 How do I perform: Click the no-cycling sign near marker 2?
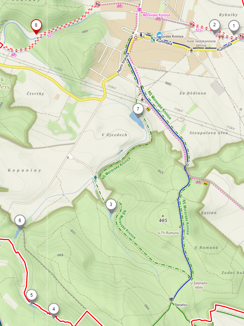[x=192, y=24]
